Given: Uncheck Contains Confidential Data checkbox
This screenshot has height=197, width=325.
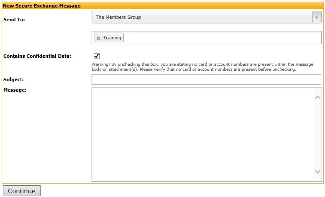Looking at the screenshot, I should [x=97, y=56].
